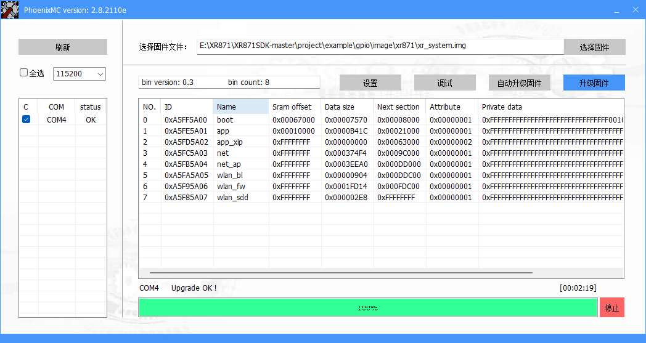Image resolution: width=646 pixels, height=343 pixels.
Task: Click the 调试 debug button
Action: pos(445,83)
